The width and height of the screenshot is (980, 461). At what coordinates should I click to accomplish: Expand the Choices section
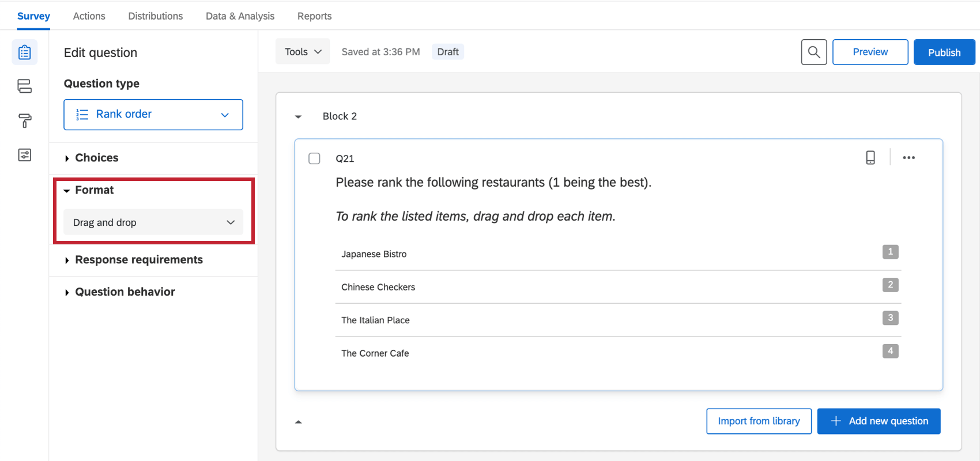96,158
